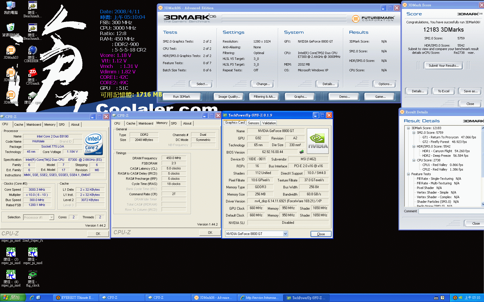484x302 pixels.
Task: Select the CPU1 - Red Valley row
Action: (x=443, y=165)
